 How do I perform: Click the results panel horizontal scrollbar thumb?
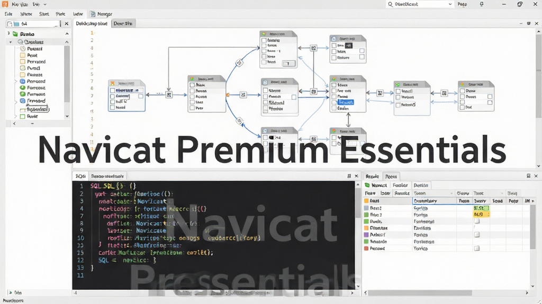(420, 292)
